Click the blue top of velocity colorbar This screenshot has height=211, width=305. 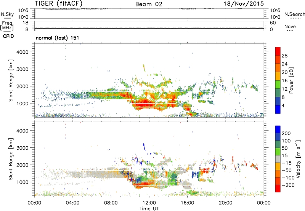coord(278,129)
